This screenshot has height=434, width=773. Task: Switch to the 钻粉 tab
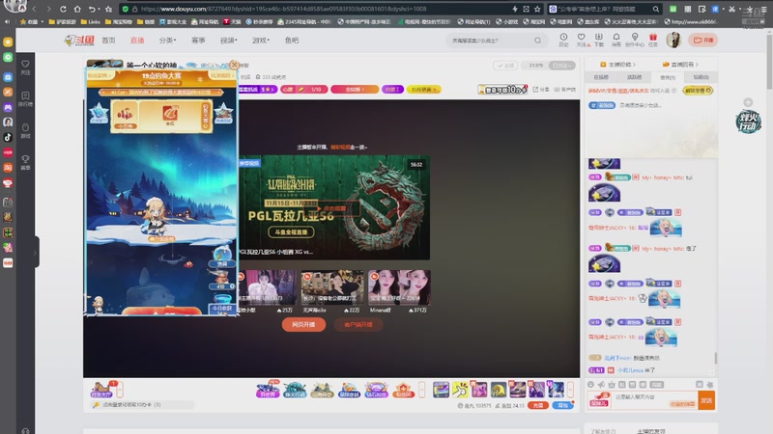701,77
